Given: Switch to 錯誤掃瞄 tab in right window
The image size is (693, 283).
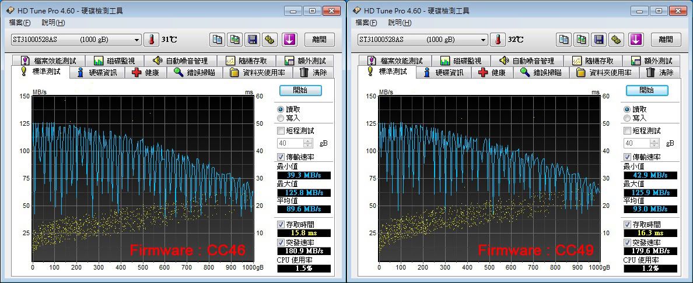Looking at the screenshot, I should [541, 72].
